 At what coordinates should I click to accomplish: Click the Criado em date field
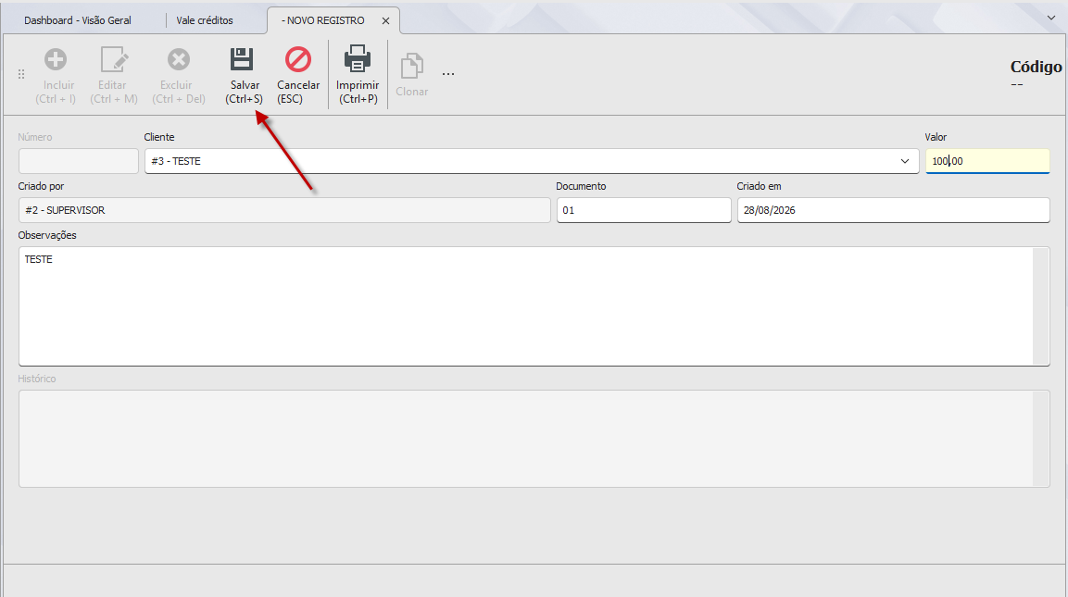pos(893,210)
